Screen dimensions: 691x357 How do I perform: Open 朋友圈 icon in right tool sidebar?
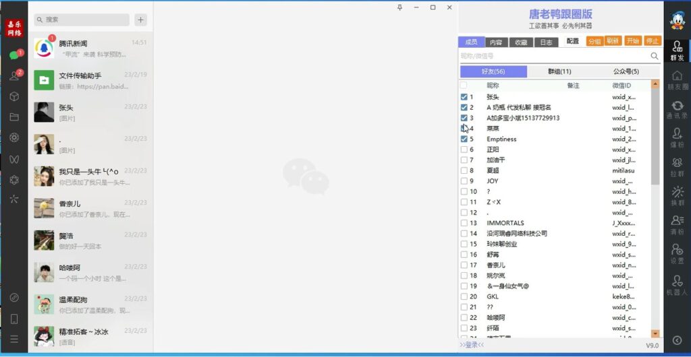(678, 80)
